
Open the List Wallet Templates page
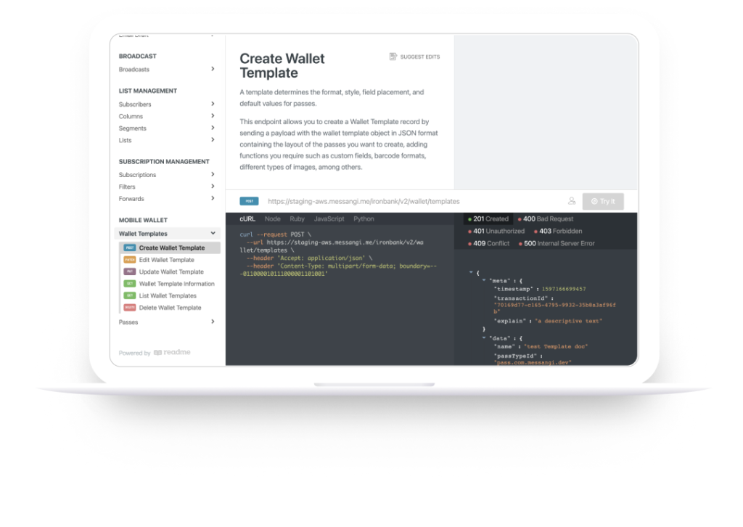pos(167,296)
